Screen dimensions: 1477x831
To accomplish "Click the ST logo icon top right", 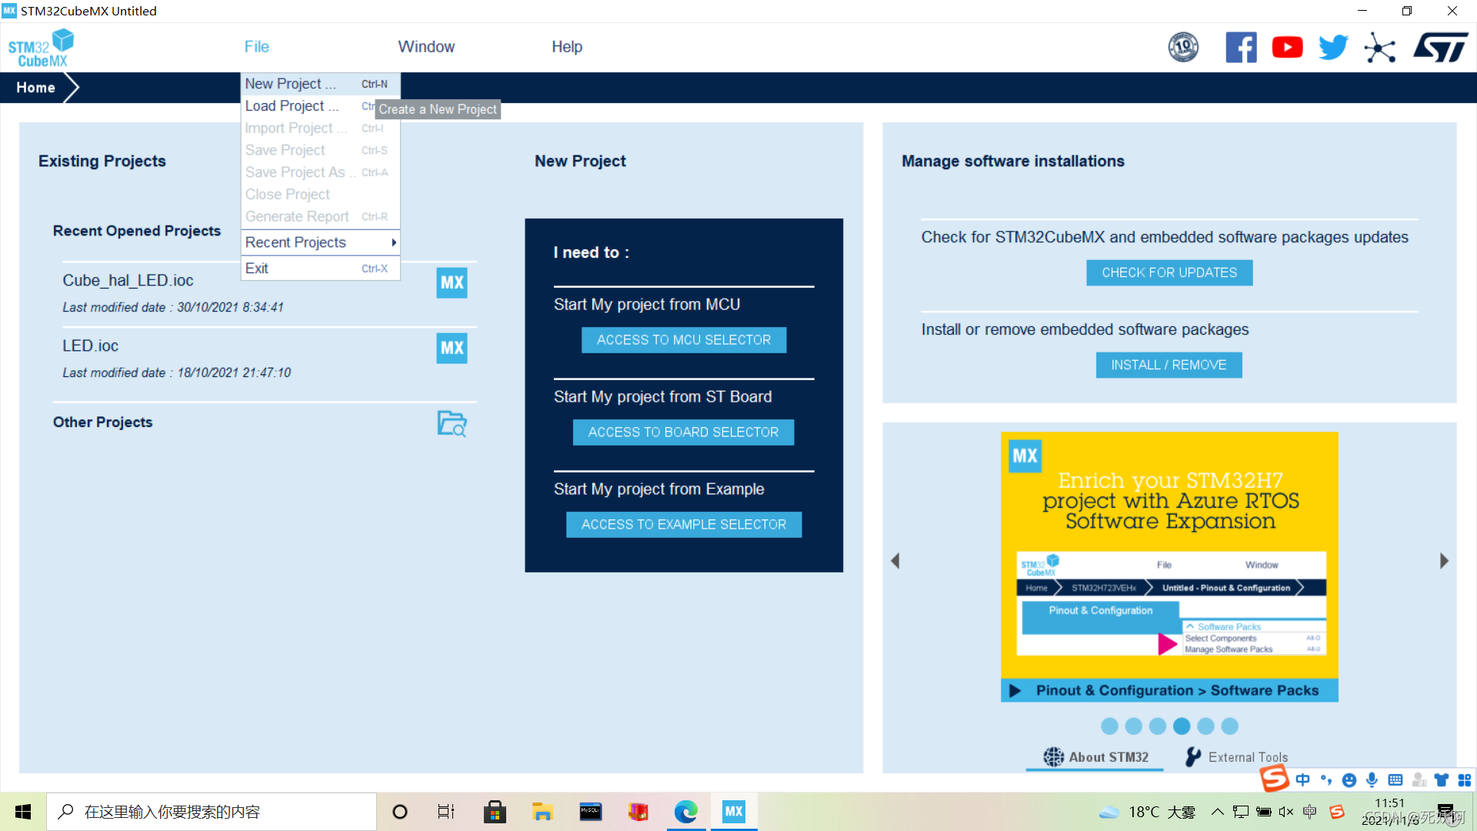I will [1442, 47].
